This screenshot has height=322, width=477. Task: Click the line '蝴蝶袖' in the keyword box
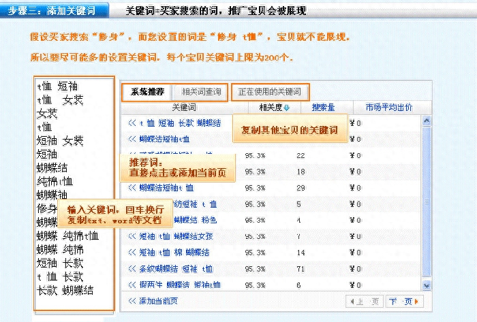[x=52, y=195]
